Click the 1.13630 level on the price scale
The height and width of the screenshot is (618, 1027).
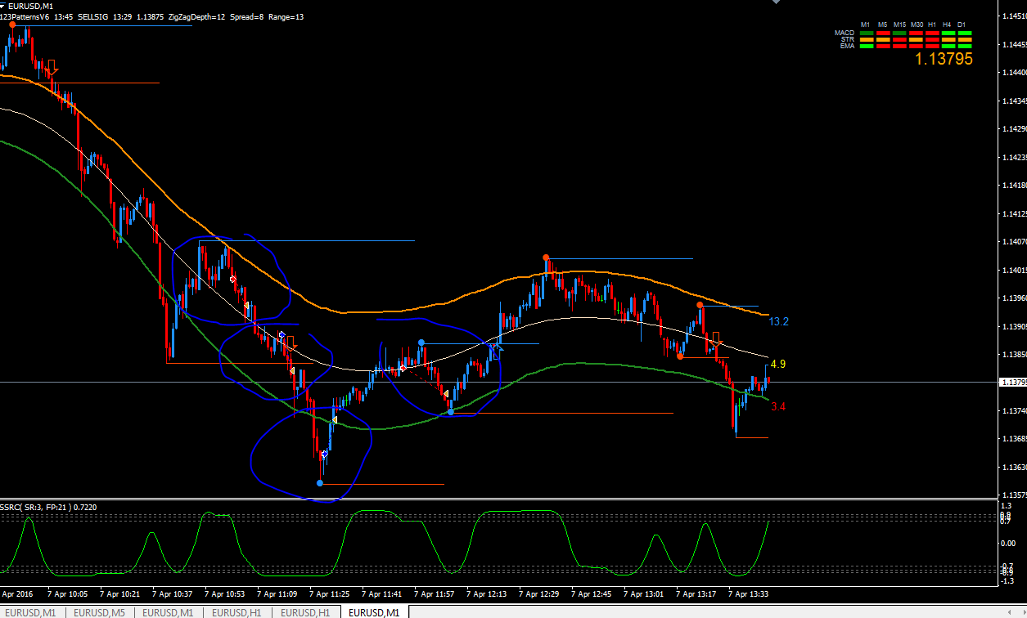click(1015, 468)
